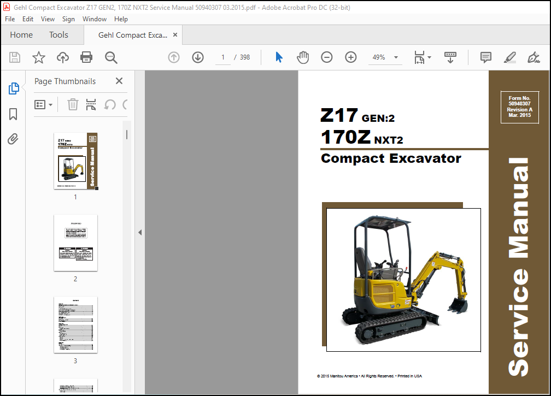The height and width of the screenshot is (396, 551).
Task: Activate the Selection arrow tool
Action: coord(279,57)
